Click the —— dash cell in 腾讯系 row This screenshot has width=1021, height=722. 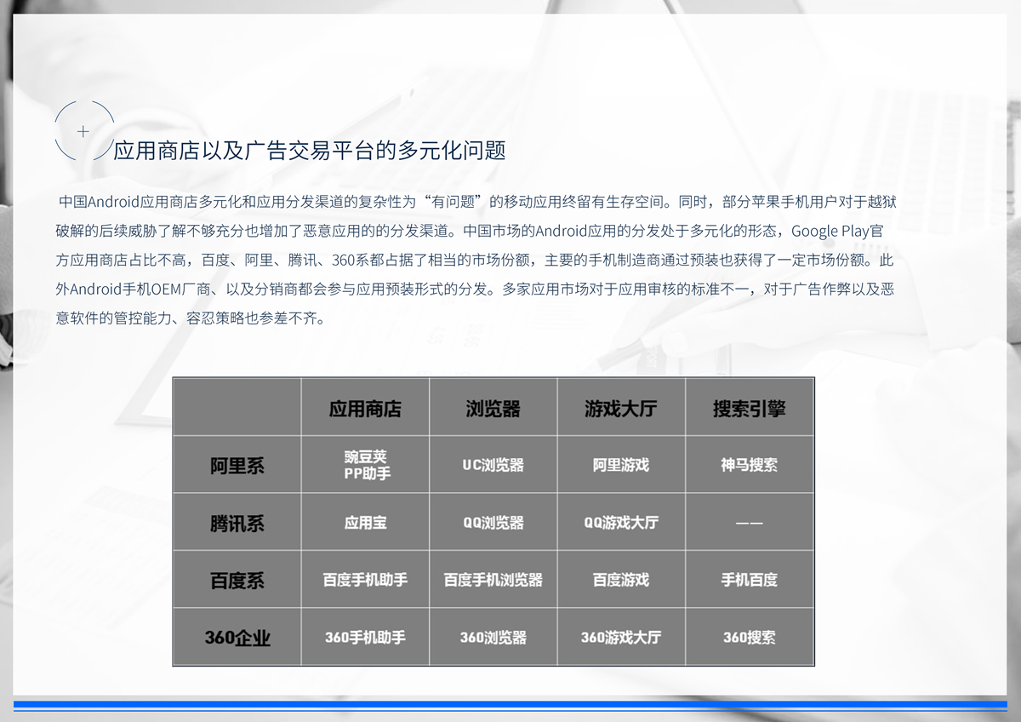[x=750, y=522]
